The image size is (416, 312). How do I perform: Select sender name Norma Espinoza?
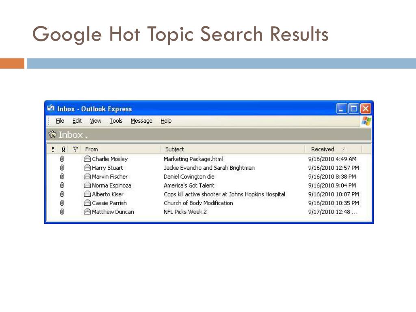(x=111, y=185)
